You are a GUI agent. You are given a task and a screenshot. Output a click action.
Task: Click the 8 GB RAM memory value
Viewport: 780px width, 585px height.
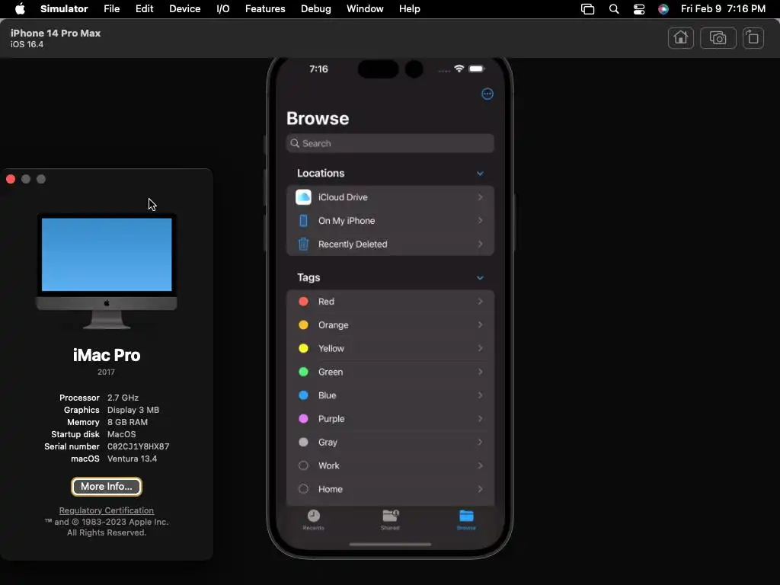(127, 422)
